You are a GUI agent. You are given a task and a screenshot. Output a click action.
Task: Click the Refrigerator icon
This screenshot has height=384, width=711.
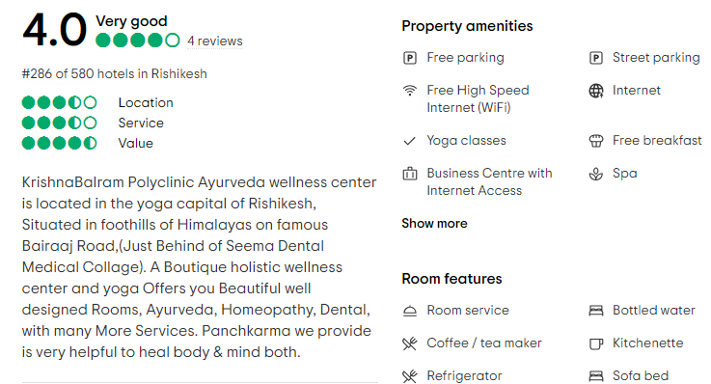click(x=410, y=376)
